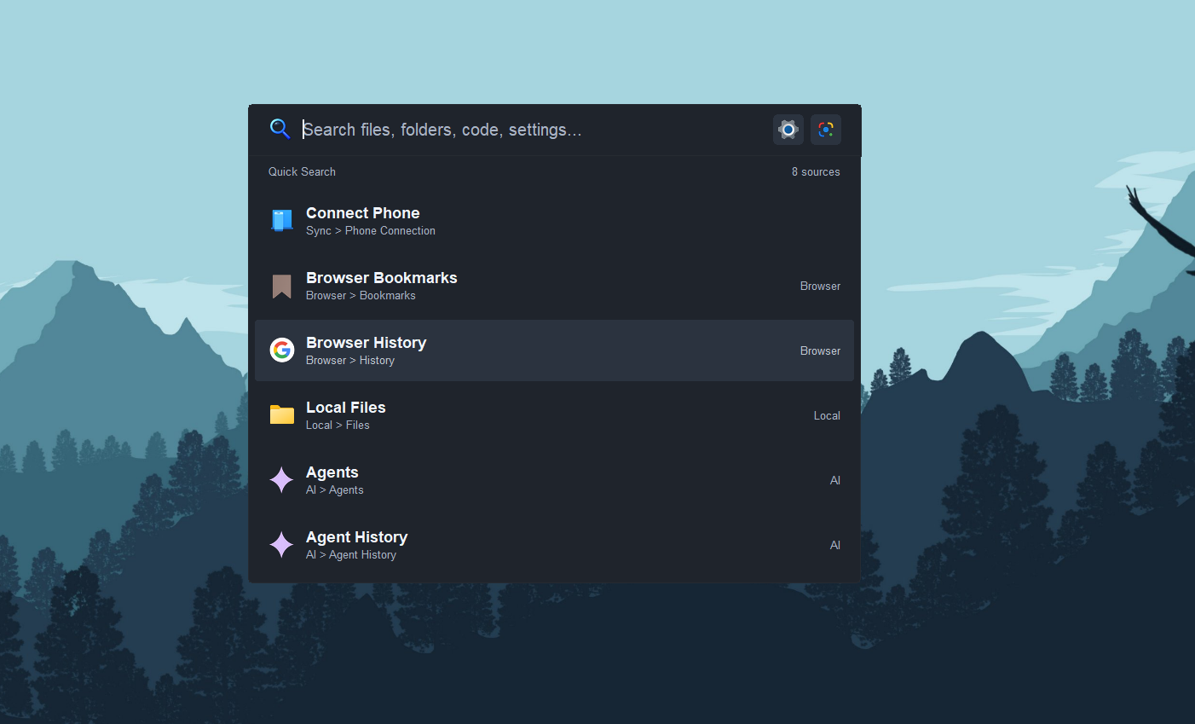Click the 'AI > Agent History' path text
The height and width of the screenshot is (724, 1195).
click(351, 555)
